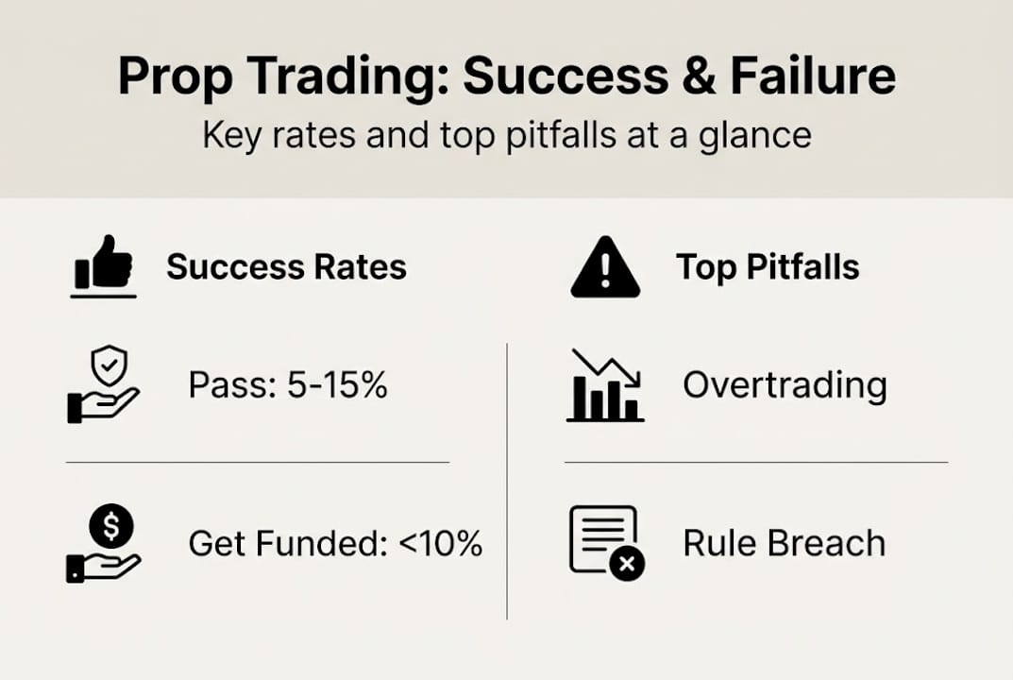Click the 'Rule Breach' label
1013x680 pixels.
point(784,543)
